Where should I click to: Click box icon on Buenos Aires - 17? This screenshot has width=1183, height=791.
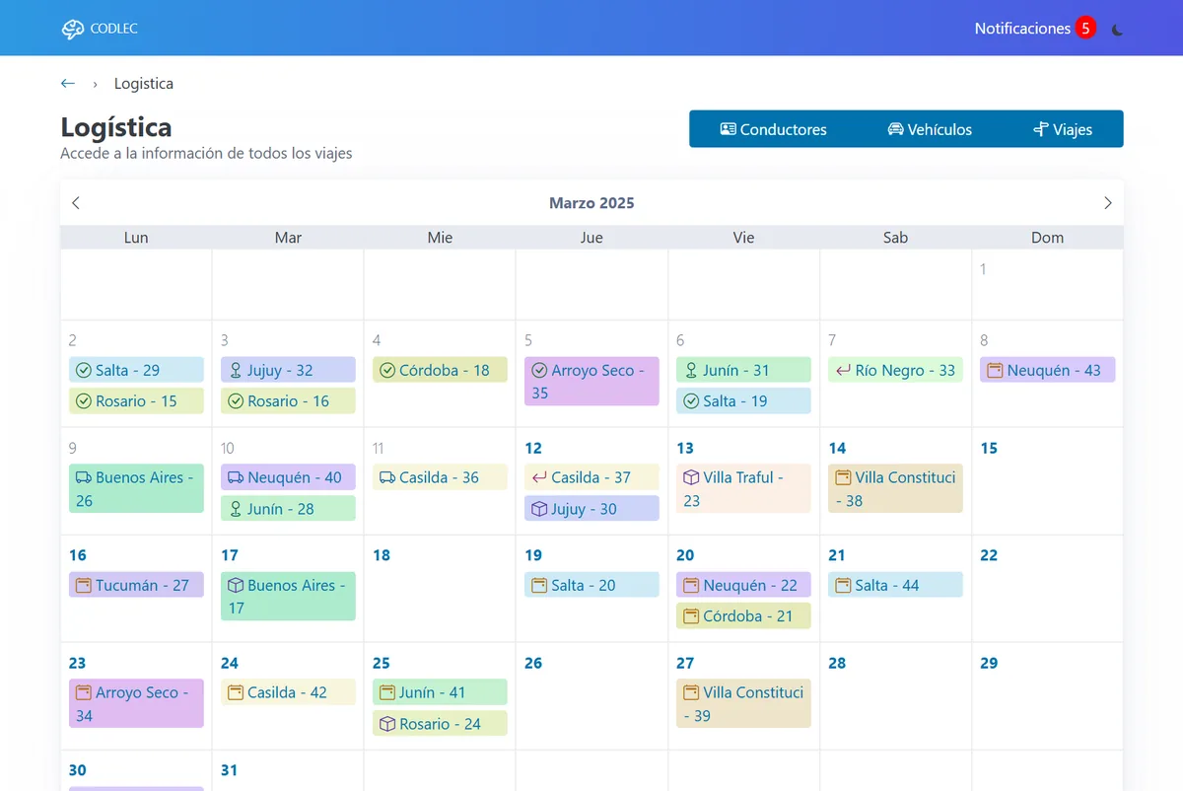click(x=236, y=585)
